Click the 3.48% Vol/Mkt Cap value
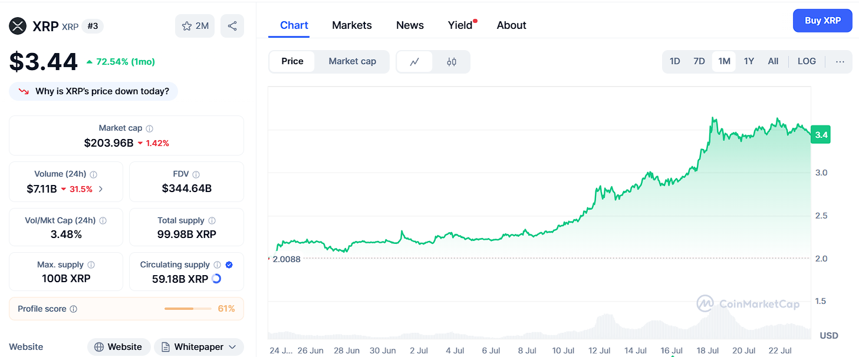 [65, 234]
